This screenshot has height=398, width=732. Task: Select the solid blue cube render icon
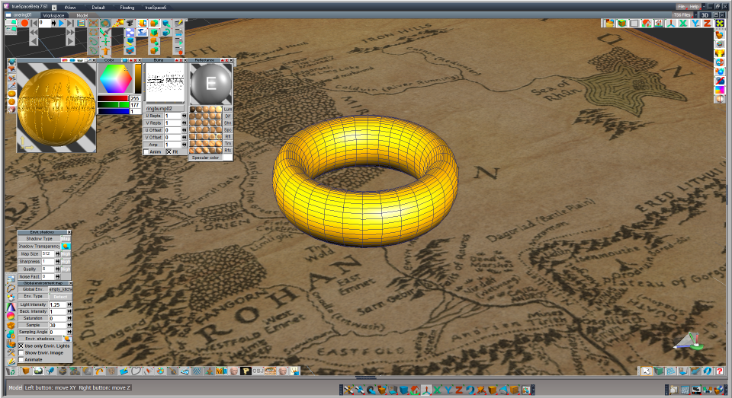coord(404,389)
